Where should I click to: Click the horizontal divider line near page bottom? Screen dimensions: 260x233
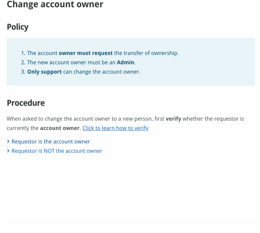tap(131, 222)
